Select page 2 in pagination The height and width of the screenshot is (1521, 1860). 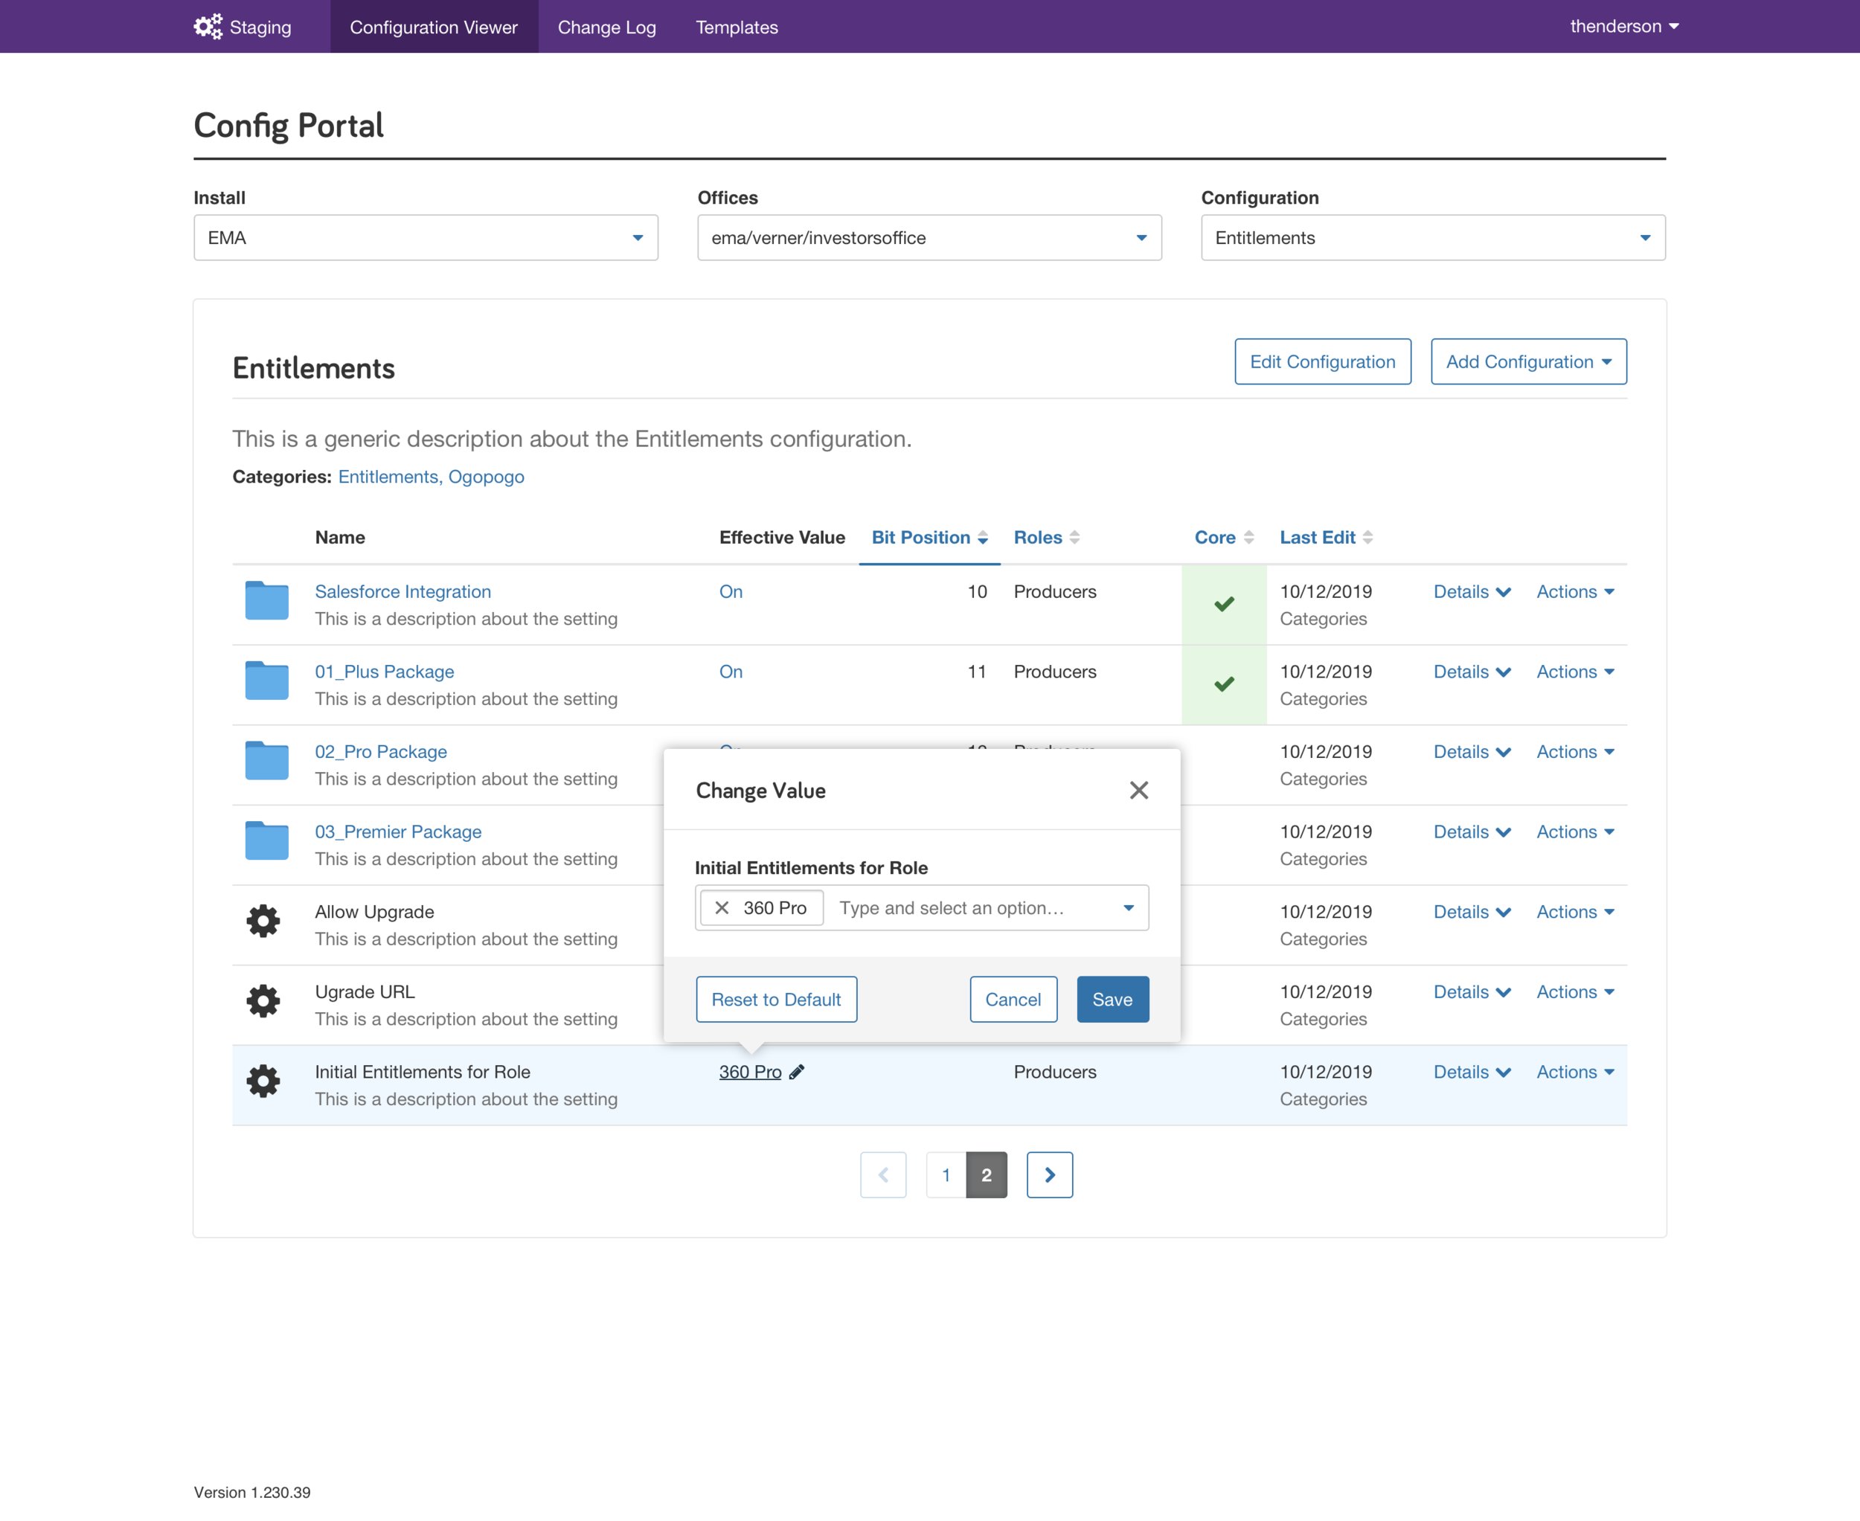point(987,1175)
